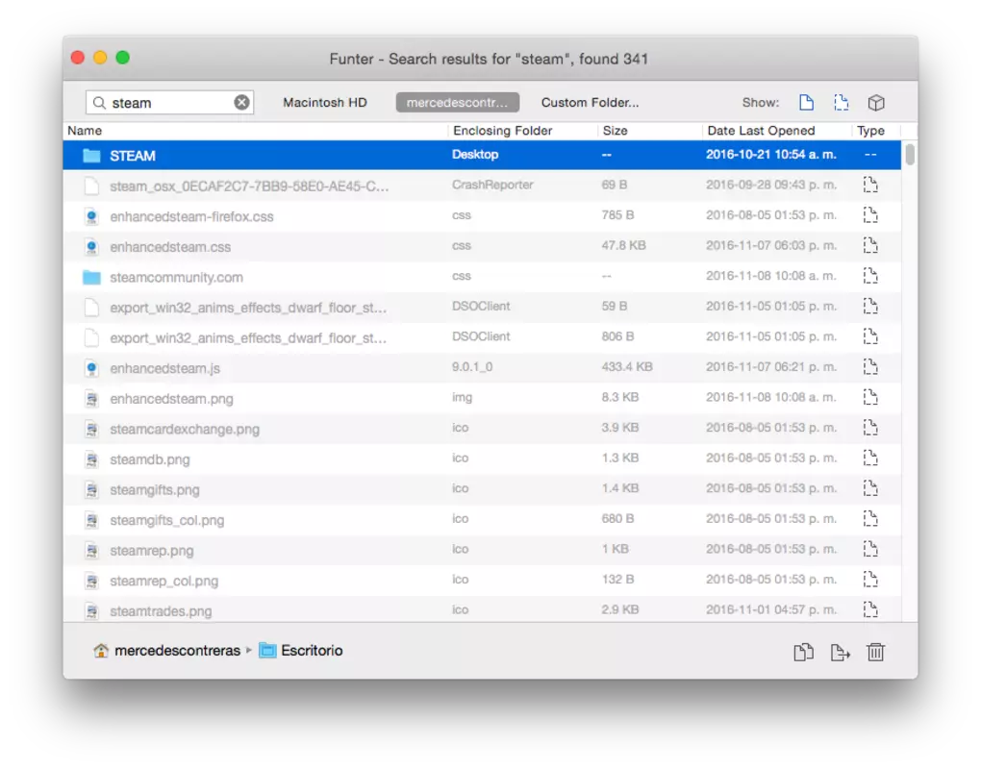The height and width of the screenshot is (769, 981).
Task: Select the mercedescontr... search scope
Action: 458,103
